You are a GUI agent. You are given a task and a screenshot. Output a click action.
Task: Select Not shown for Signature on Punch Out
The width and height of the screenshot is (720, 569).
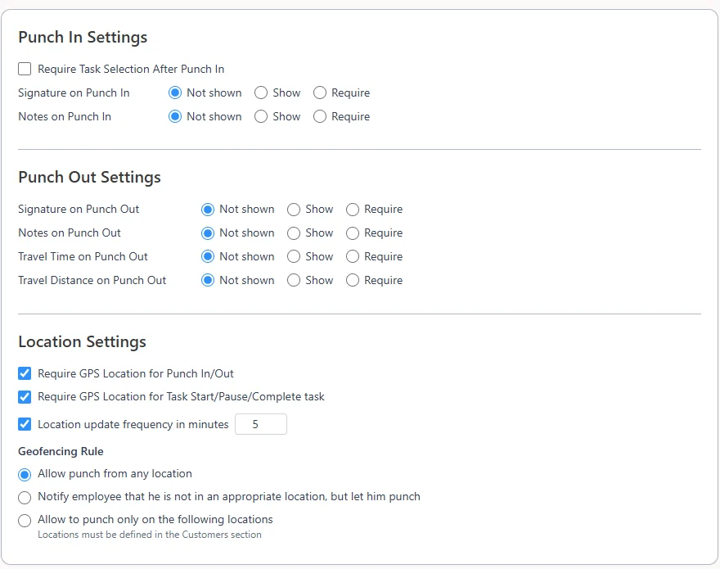(208, 210)
